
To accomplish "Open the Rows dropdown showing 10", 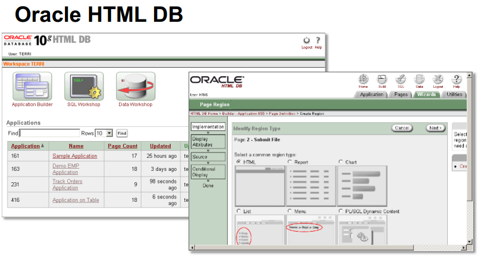I will pyautogui.click(x=104, y=133).
